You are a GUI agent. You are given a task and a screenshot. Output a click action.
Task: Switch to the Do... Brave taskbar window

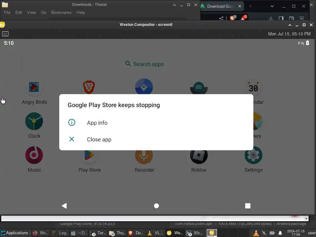[x=136, y=233]
